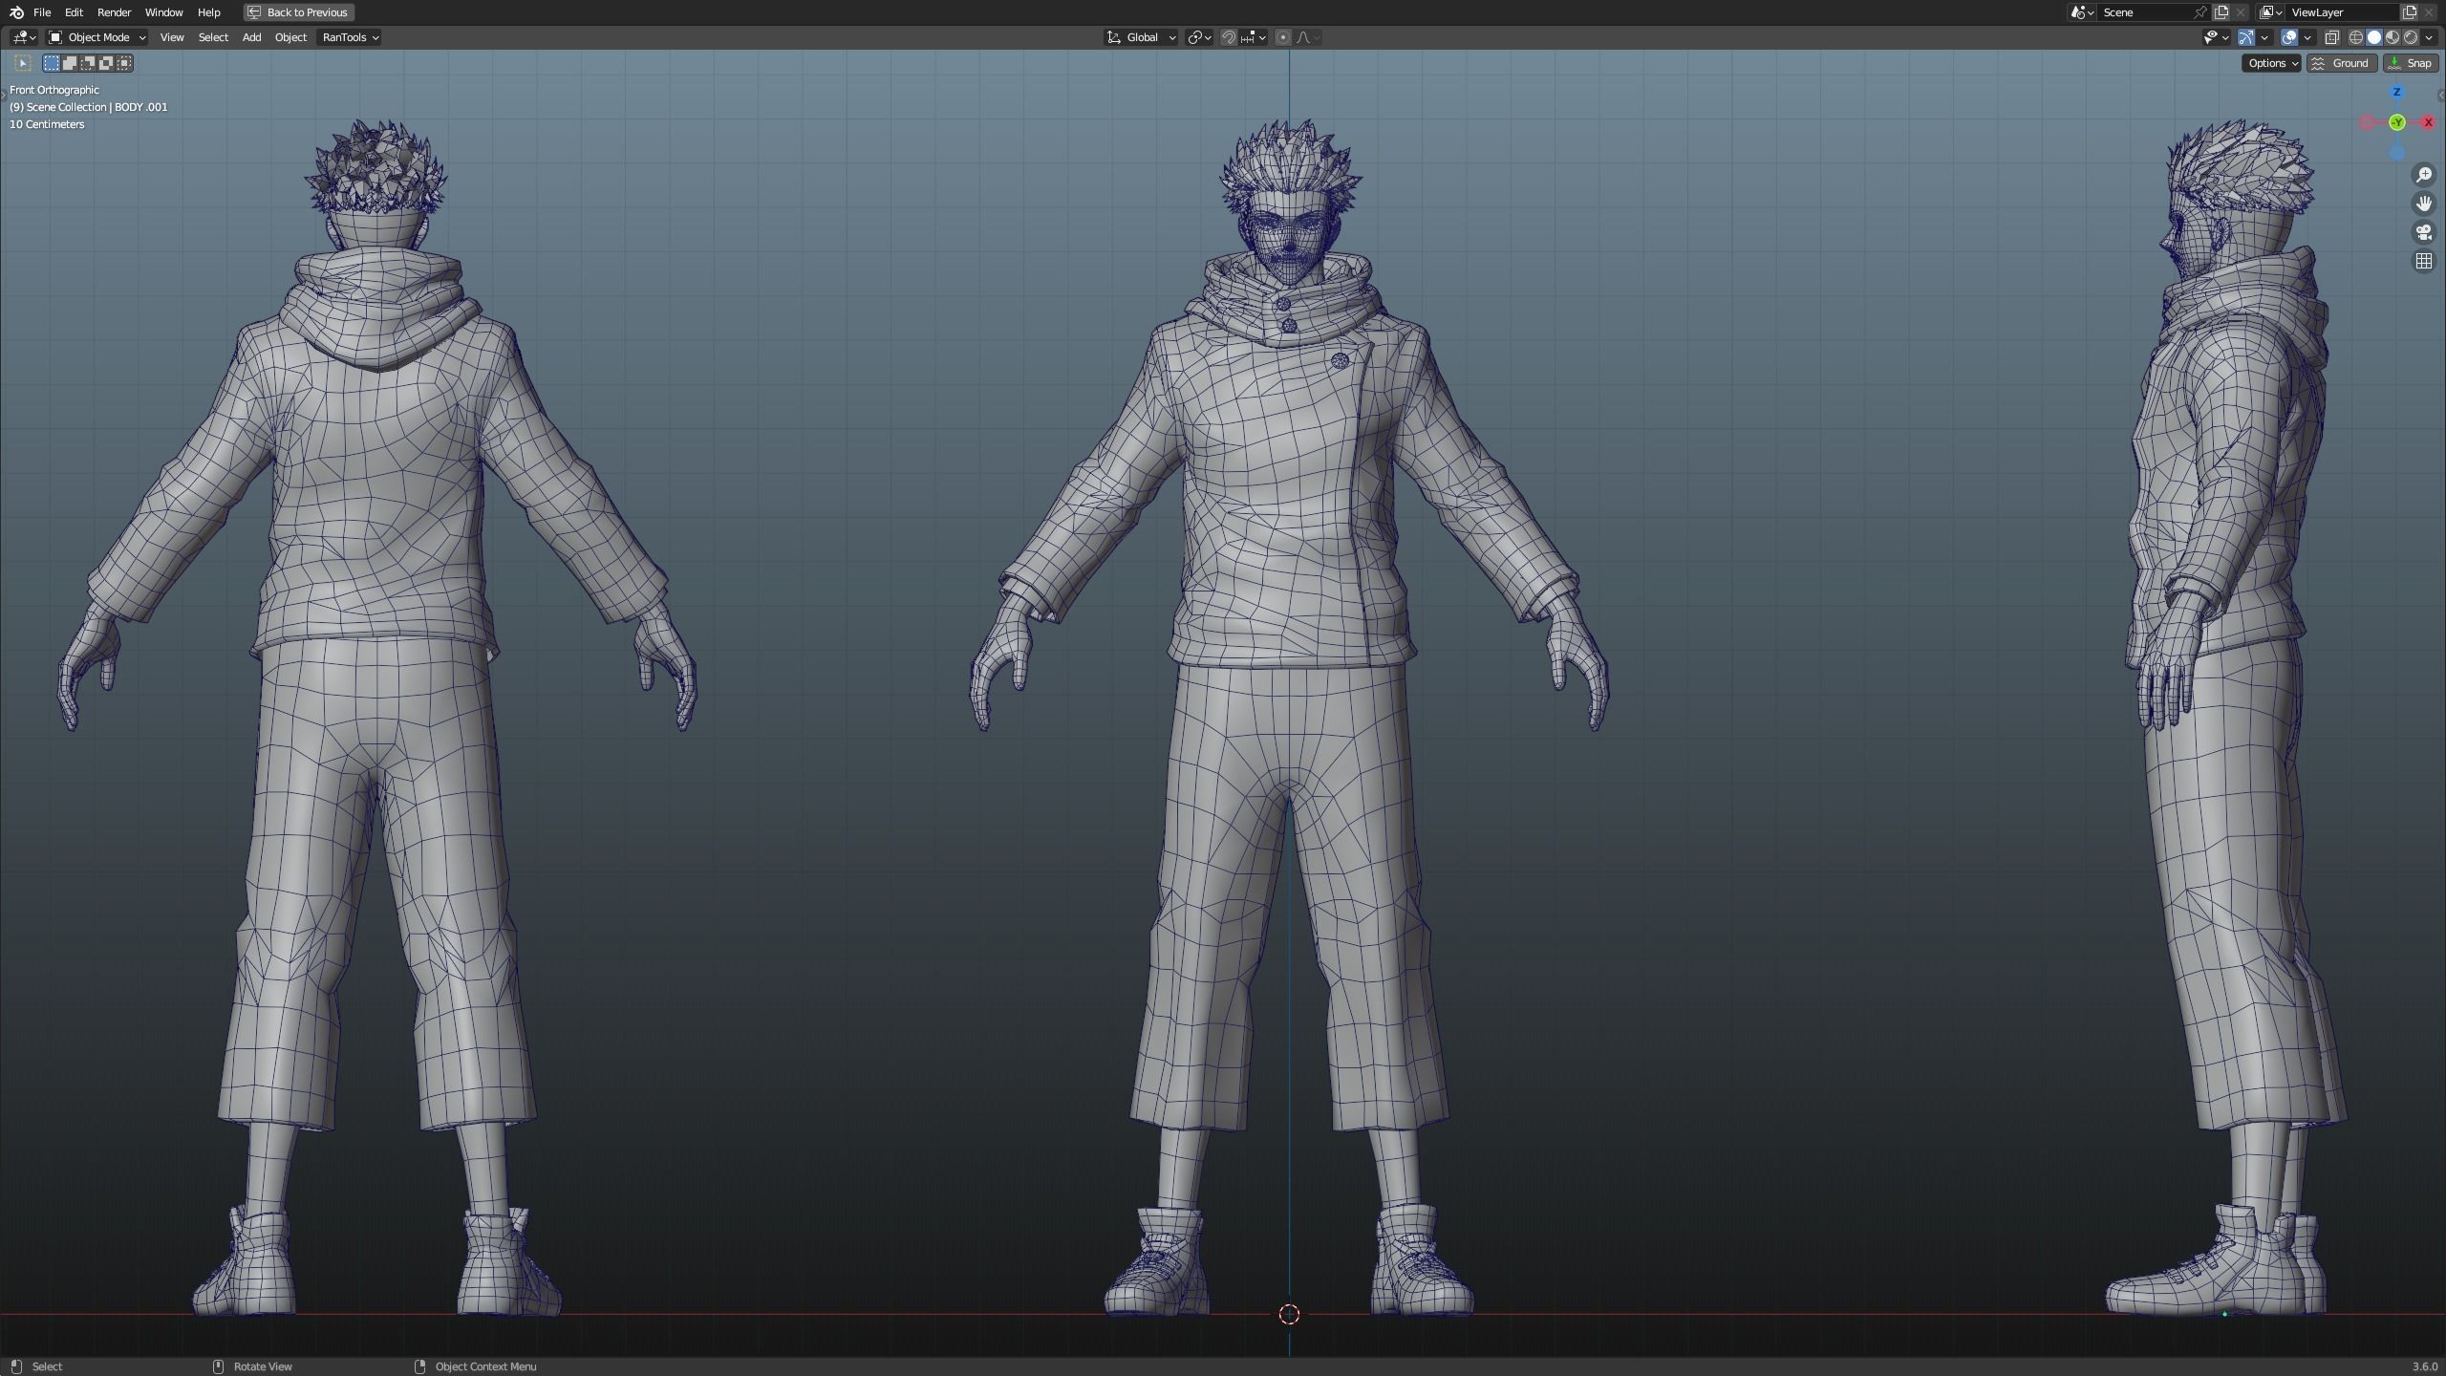Switch to Wireframe viewport shading

coord(2356,37)
